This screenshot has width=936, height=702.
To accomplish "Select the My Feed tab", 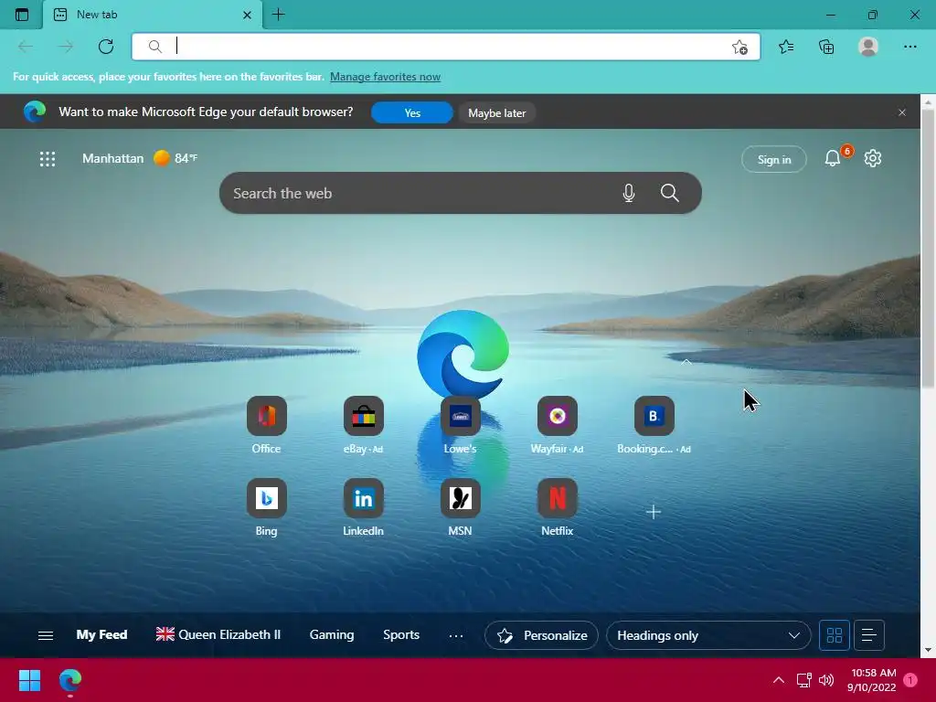I will [101, 634].
